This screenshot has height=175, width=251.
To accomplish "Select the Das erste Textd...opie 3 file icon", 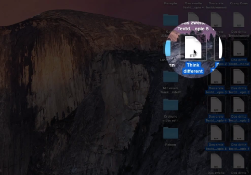I will coord(216,76).
